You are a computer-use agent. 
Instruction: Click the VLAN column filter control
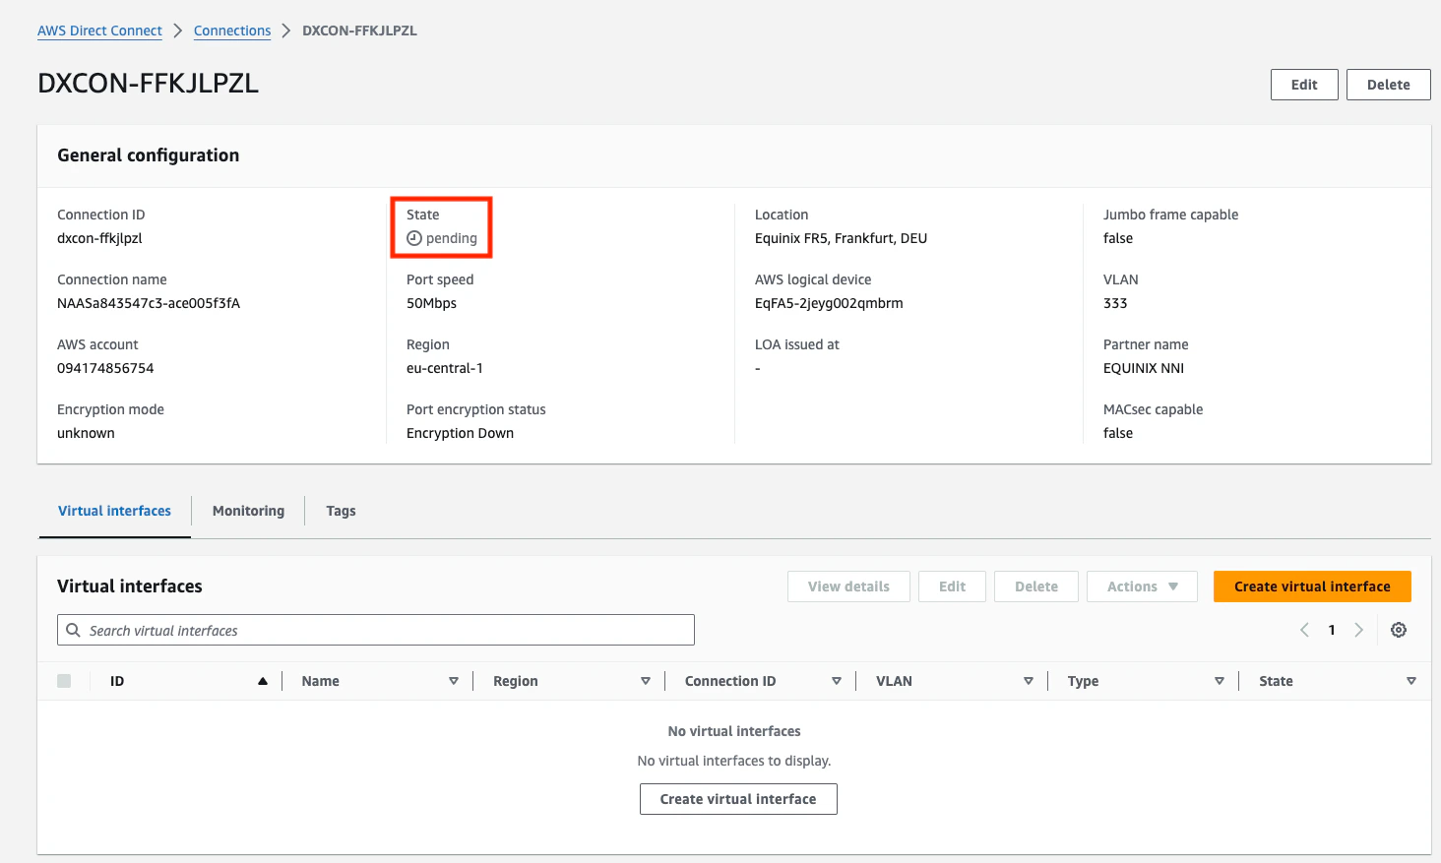pos(1028,680)
